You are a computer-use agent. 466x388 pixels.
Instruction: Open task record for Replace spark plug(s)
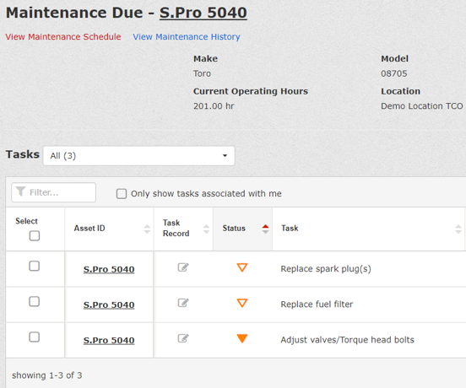[x=183, y=267]
